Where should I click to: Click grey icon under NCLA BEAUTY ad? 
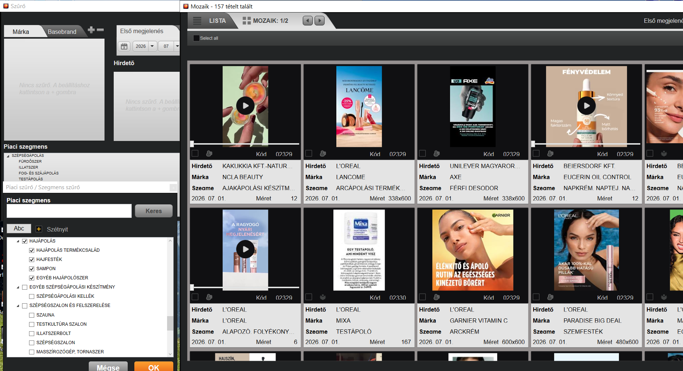tap(209, 153)
